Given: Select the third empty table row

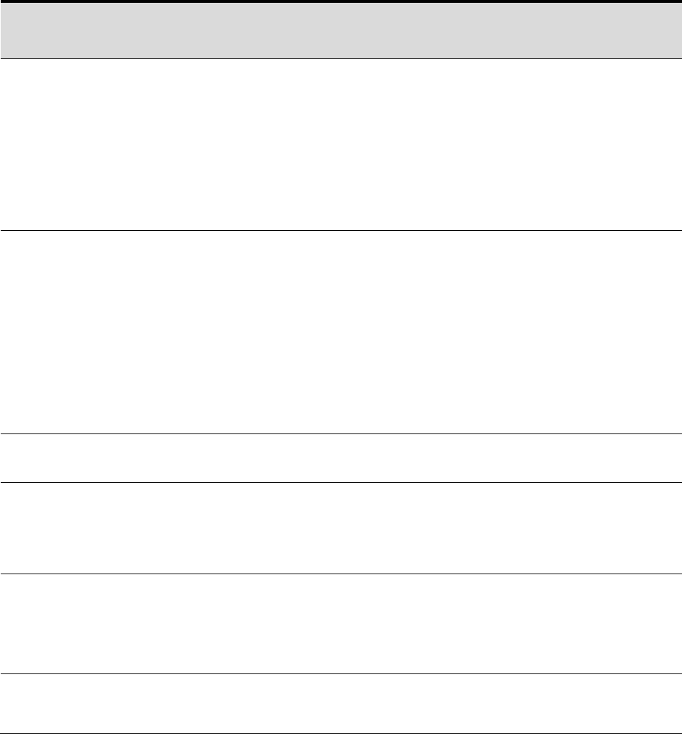Looking at the screenshot, I should click(x=341, y=458).
